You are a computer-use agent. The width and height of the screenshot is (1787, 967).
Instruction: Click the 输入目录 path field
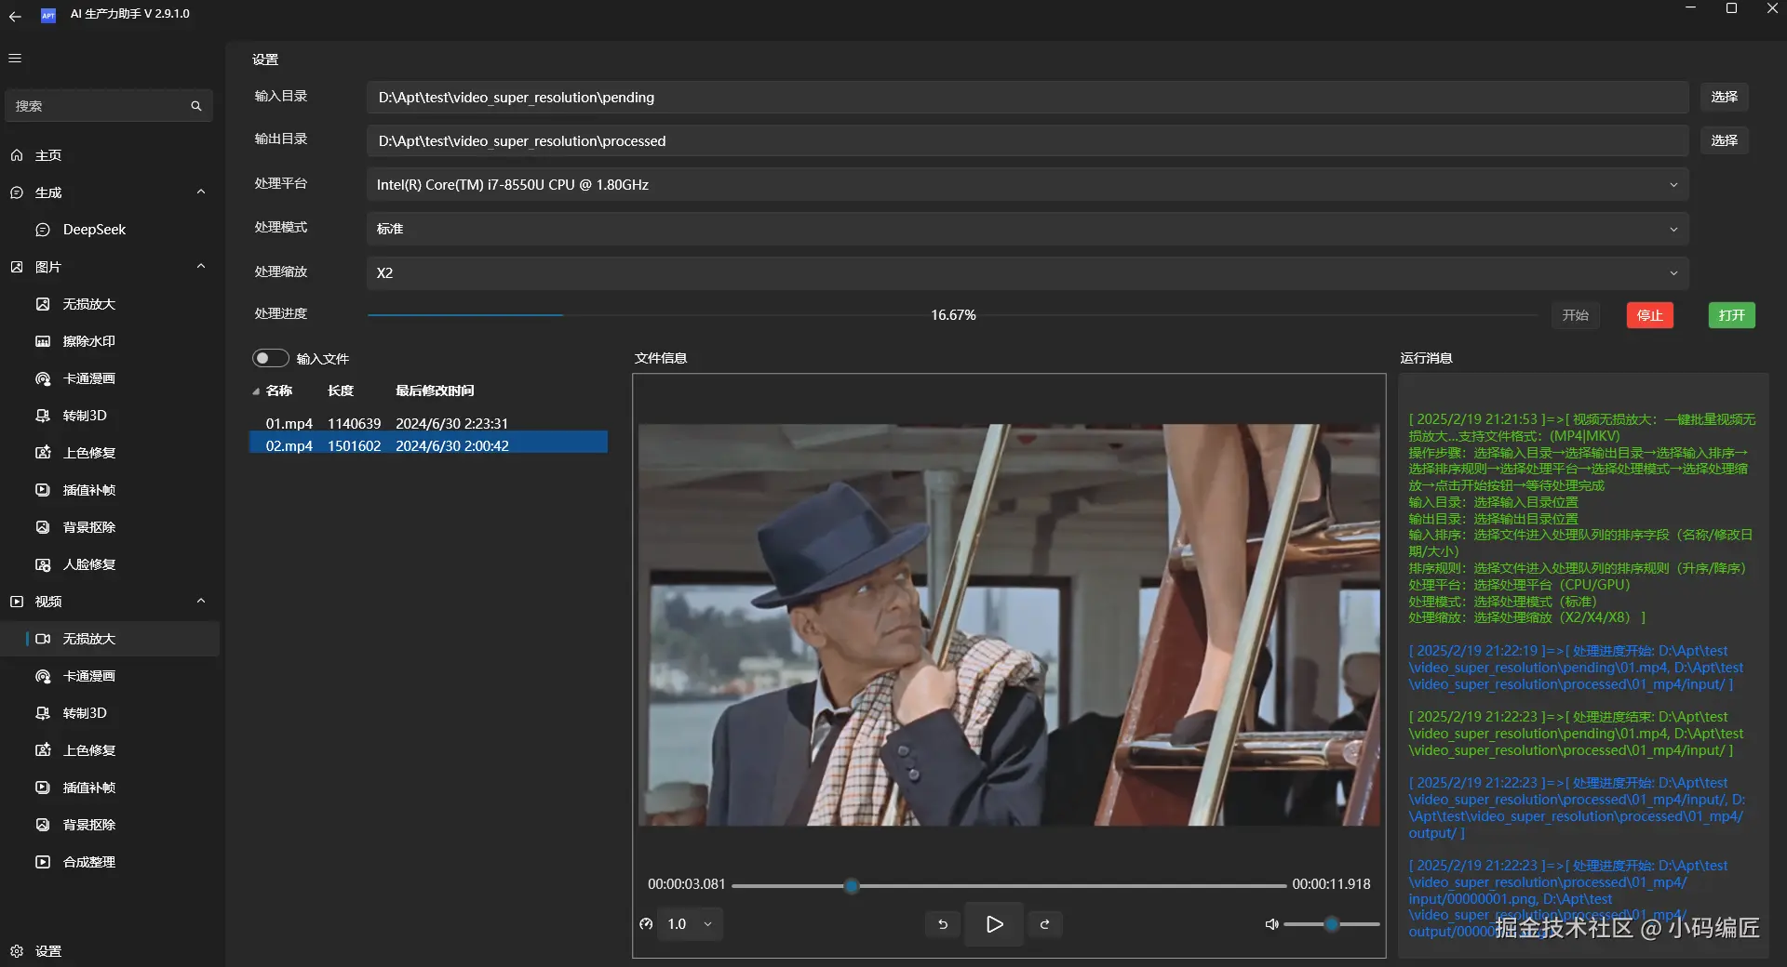pos(1028,98)
